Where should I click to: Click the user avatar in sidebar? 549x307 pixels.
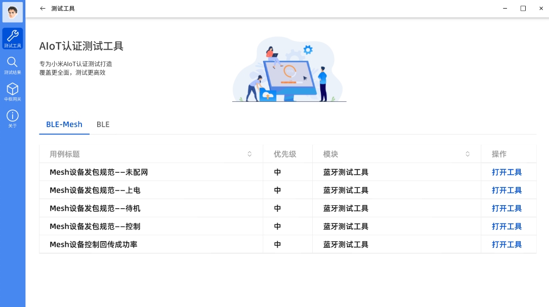[x=13, y=12]
